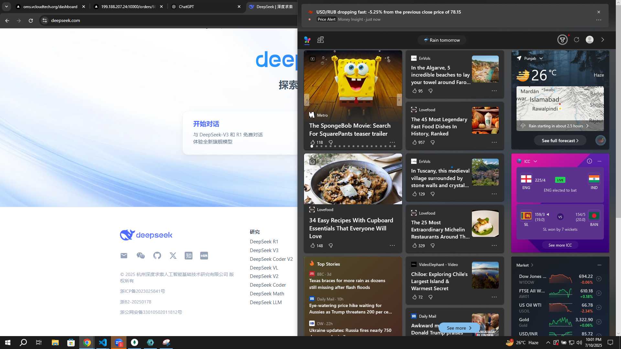Add FTSE All World to watchlist

[599, 293]
